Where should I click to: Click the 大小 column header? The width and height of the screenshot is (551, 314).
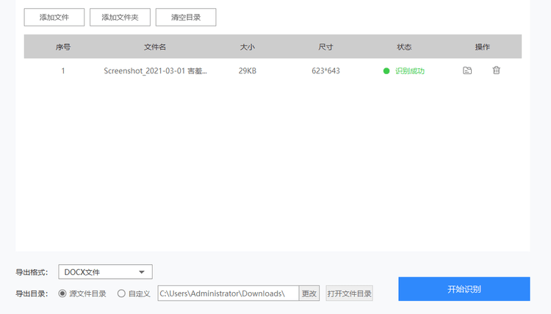point(248,47)
